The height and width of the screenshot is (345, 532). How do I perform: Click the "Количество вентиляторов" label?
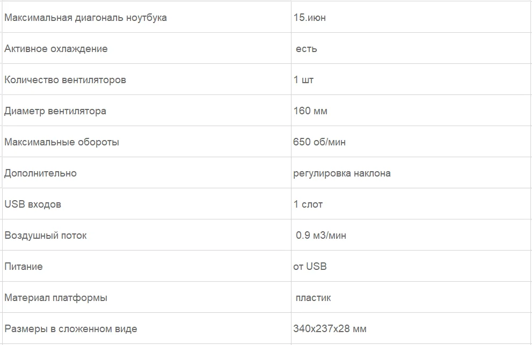pos(65,80)
